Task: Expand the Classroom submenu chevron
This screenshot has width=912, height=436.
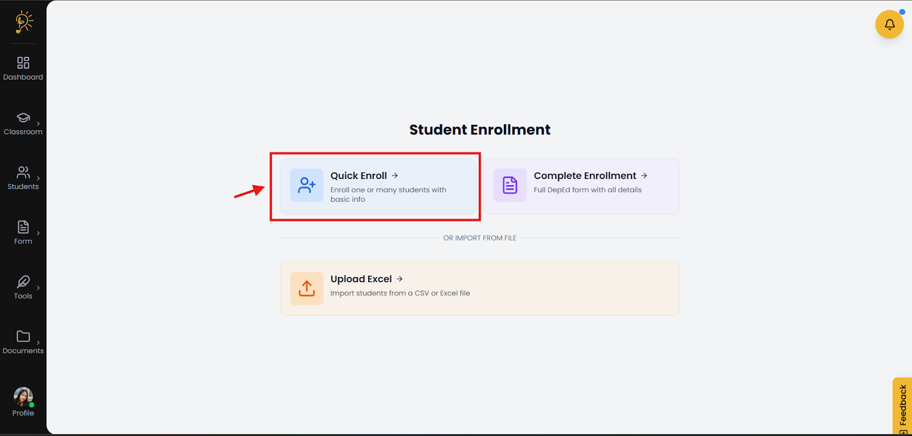Action: click(x=38, y=124)
